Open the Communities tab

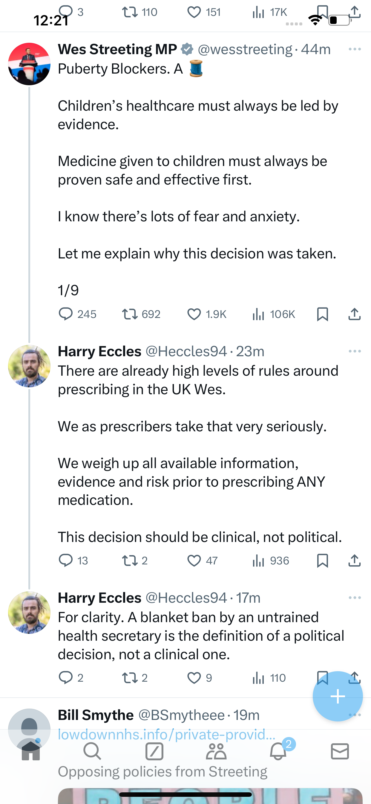pos(216,751)
